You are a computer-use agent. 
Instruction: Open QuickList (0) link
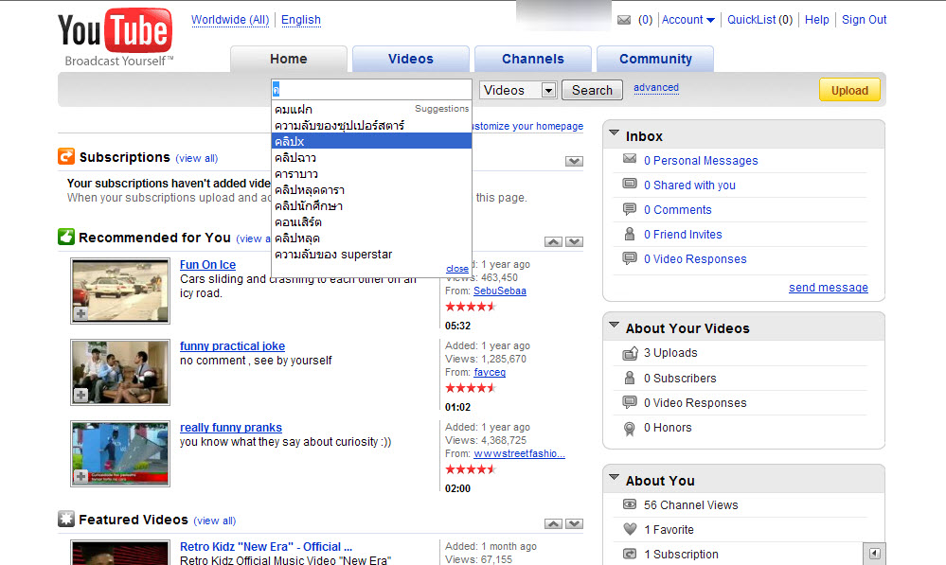click(759, 20)
